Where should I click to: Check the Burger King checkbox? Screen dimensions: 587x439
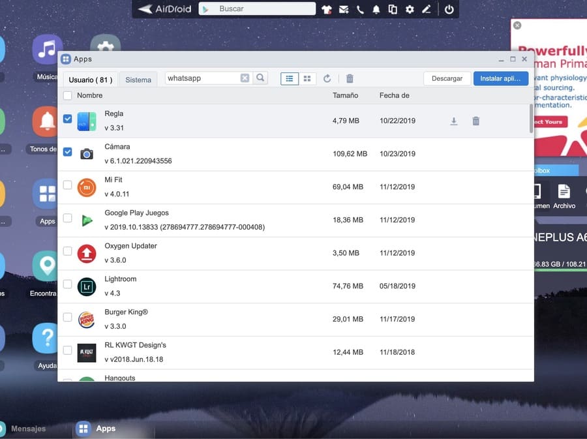click(67, 317)
